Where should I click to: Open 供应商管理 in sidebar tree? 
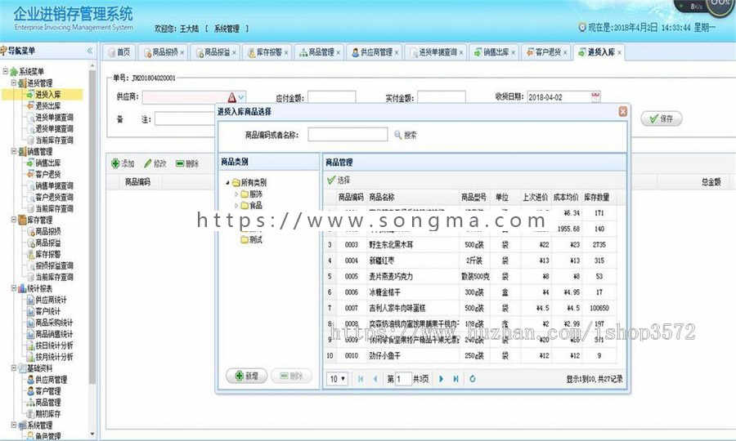(x=51, y=380)
